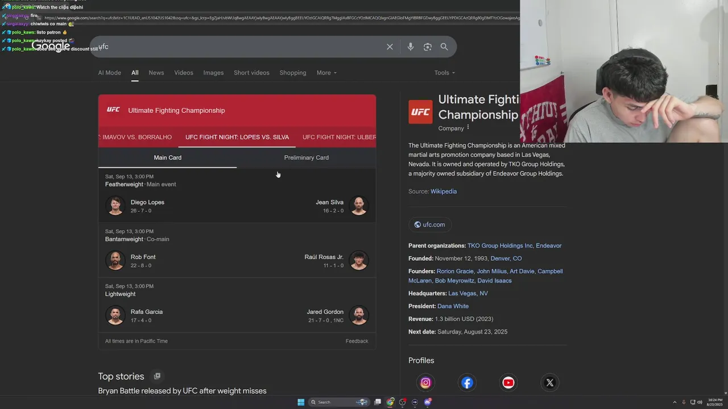Expand the Tools dropdown
The height and width of the screenshot is (409, 728).
[445, 73]
